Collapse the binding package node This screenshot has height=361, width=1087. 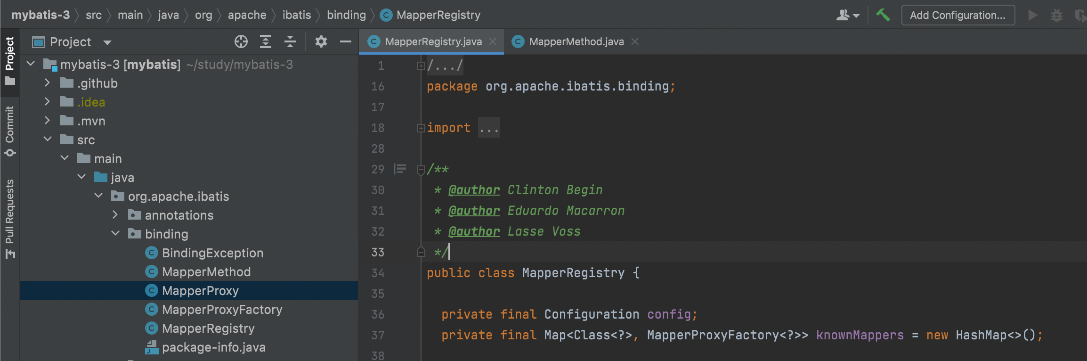pos(115,234)
